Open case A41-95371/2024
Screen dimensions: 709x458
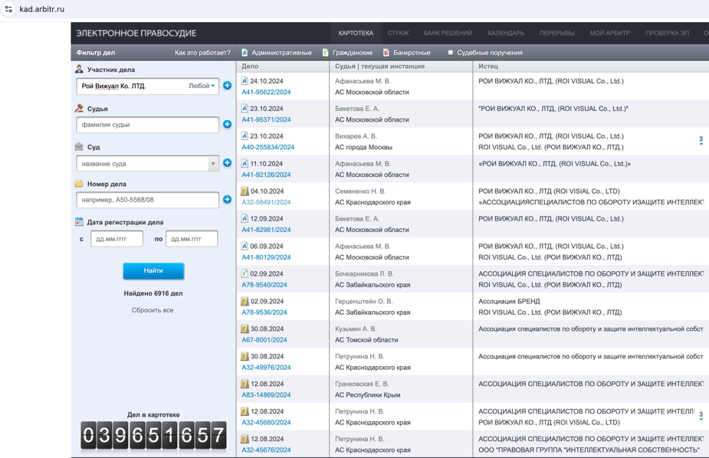pyautogui.click(x=266, y=119)
